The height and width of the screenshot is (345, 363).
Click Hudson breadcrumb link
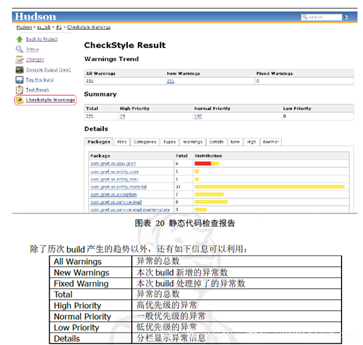[24, 27]
